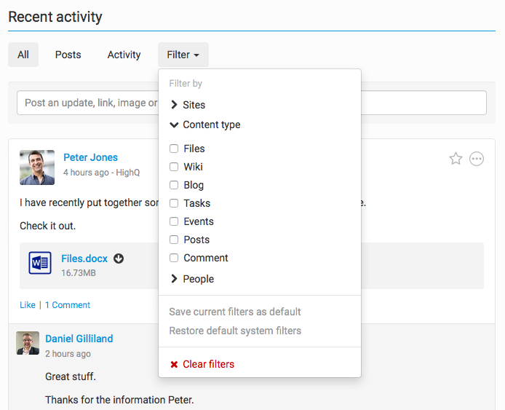This screenshot has height=410, width=505.
Task: Expand the Sites filter section
Action: [175, 105]
